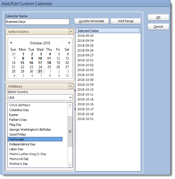Click October 31 in the calendar

[40, 71]
